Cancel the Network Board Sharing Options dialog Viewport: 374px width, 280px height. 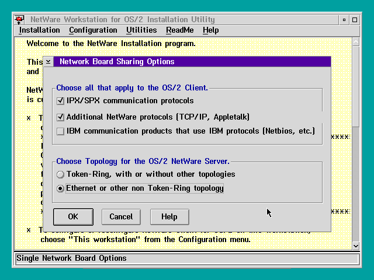121,217
